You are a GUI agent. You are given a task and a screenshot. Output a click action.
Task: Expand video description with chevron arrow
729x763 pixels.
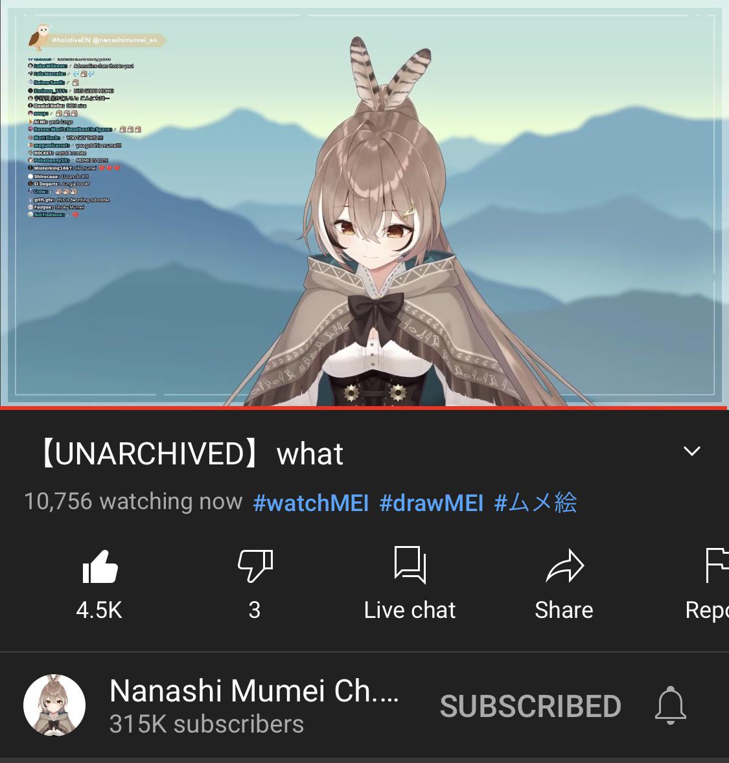(692, 451)
